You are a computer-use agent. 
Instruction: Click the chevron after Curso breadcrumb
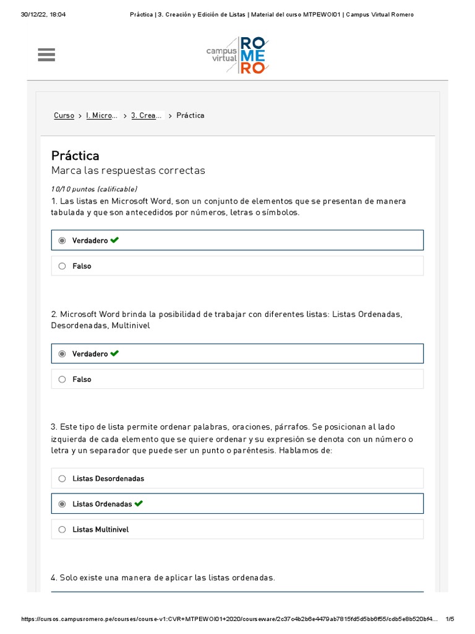80,116
